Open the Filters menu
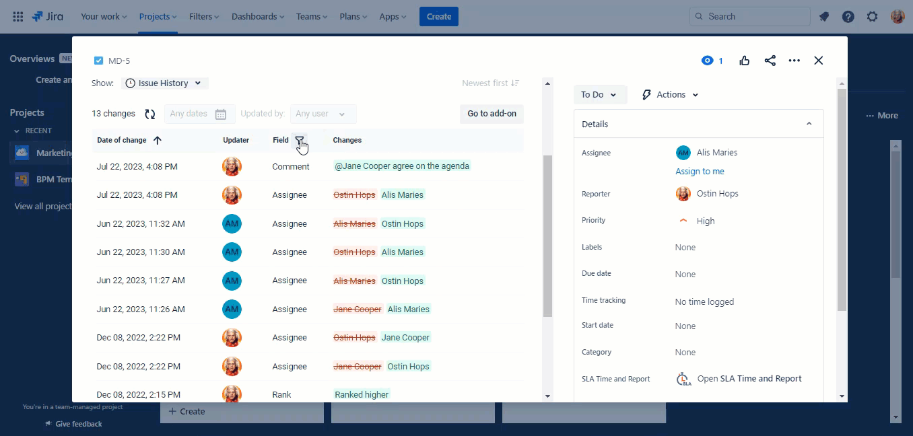Image resolution: width=913 pixels, height=436 pixels. coord(205,17)
